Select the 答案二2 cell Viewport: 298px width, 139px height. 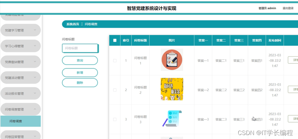click(221, 90)
